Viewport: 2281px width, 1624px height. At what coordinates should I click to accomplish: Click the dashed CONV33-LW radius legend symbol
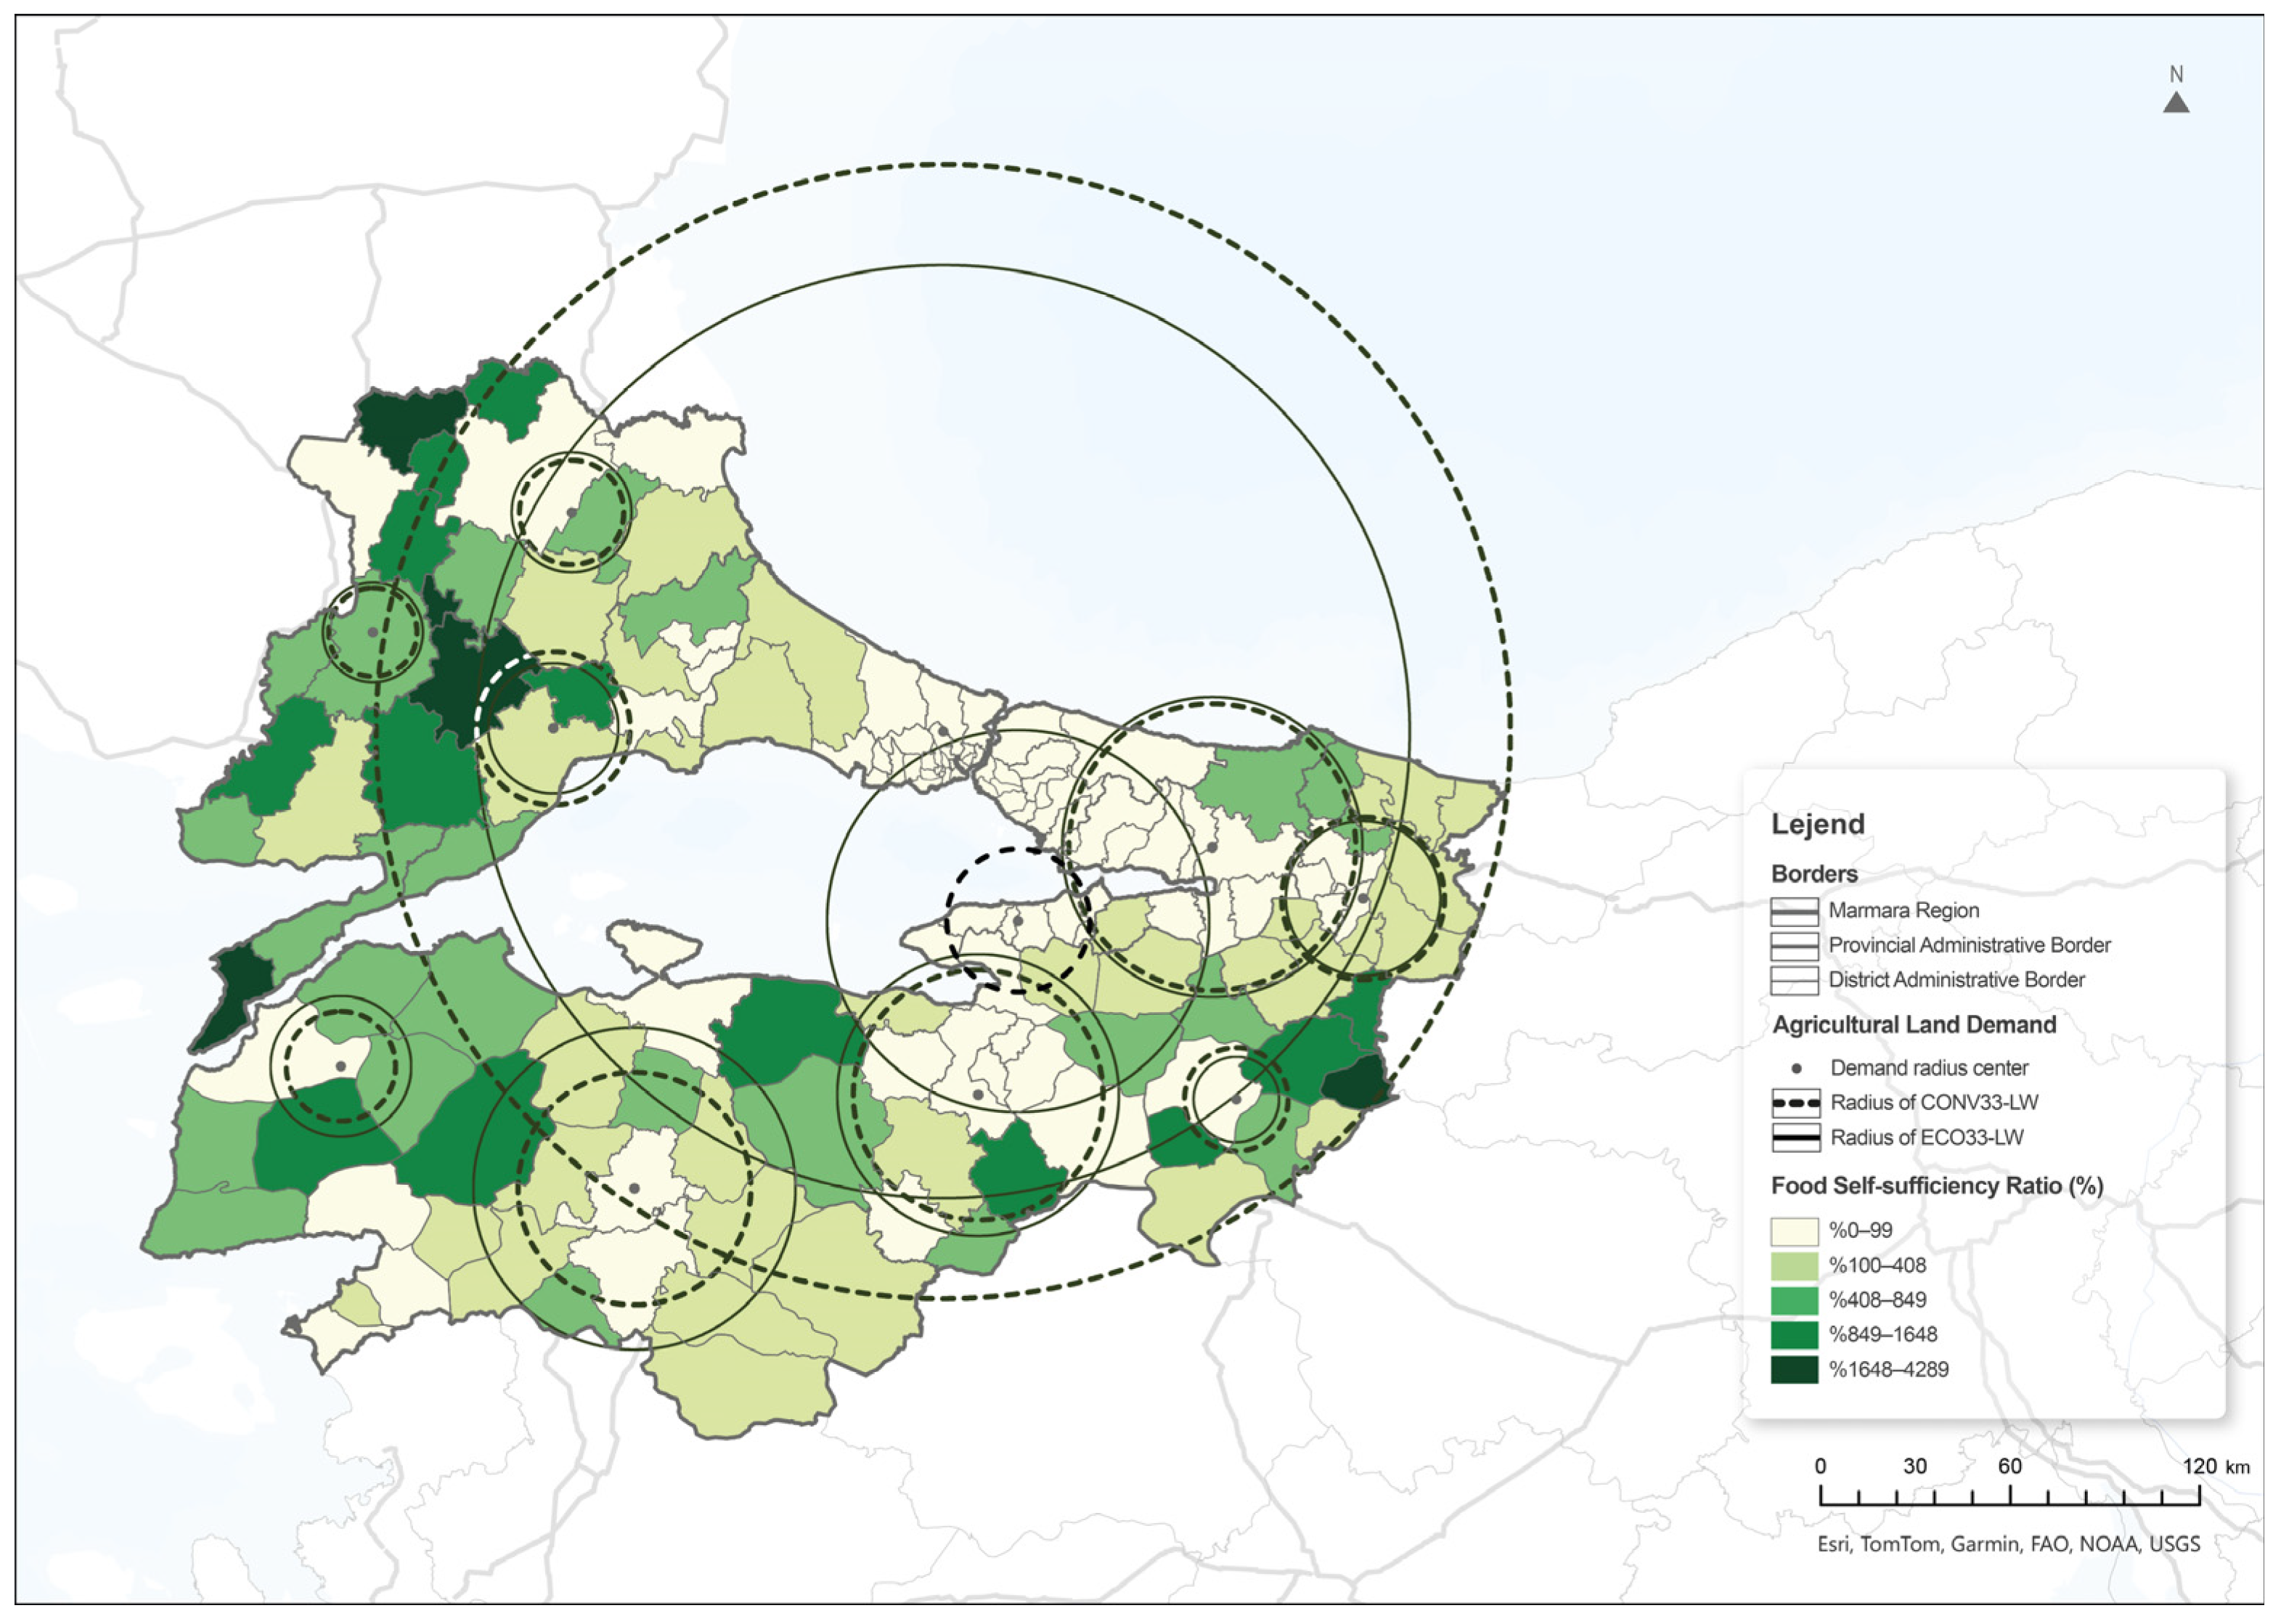pyautogui.click(x=1795, y=1103)
